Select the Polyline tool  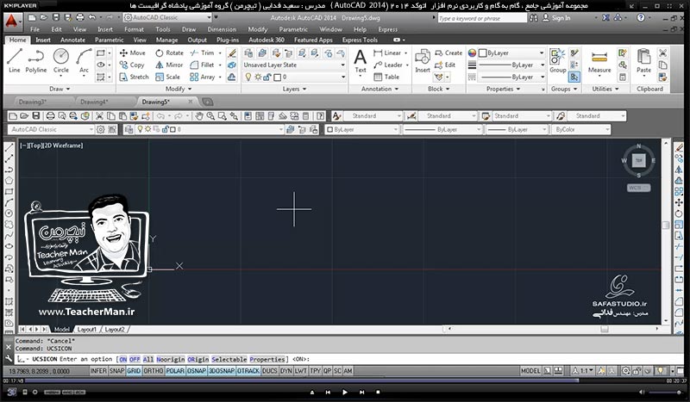click(x=35, y=60)
